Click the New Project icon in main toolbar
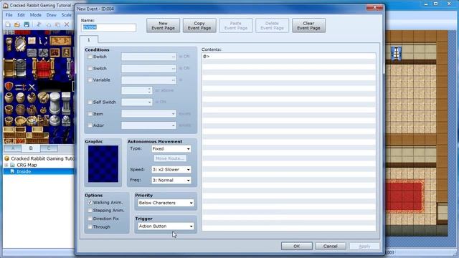Screen dimensions: 459x258 8,24
